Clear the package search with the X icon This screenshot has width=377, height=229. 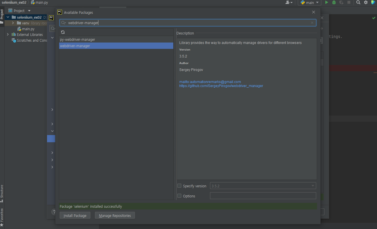(x=312, y=23)
